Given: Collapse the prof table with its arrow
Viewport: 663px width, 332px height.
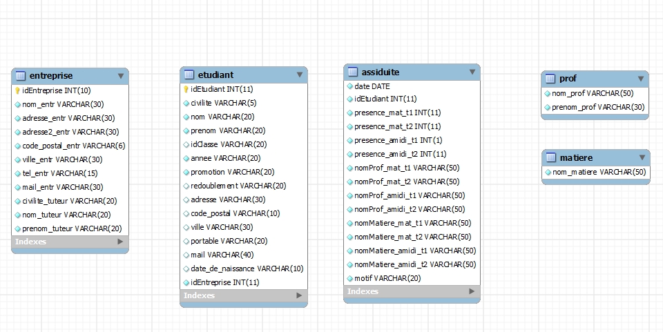Looking at the screenshot, I should (x=641, y=79).
